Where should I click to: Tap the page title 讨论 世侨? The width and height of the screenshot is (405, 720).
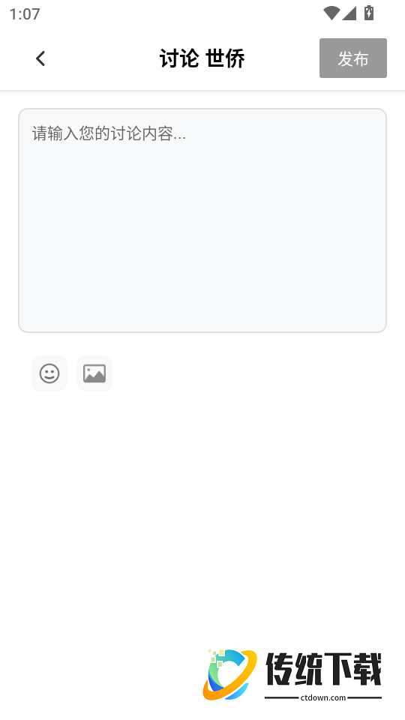tap(202, 58)
